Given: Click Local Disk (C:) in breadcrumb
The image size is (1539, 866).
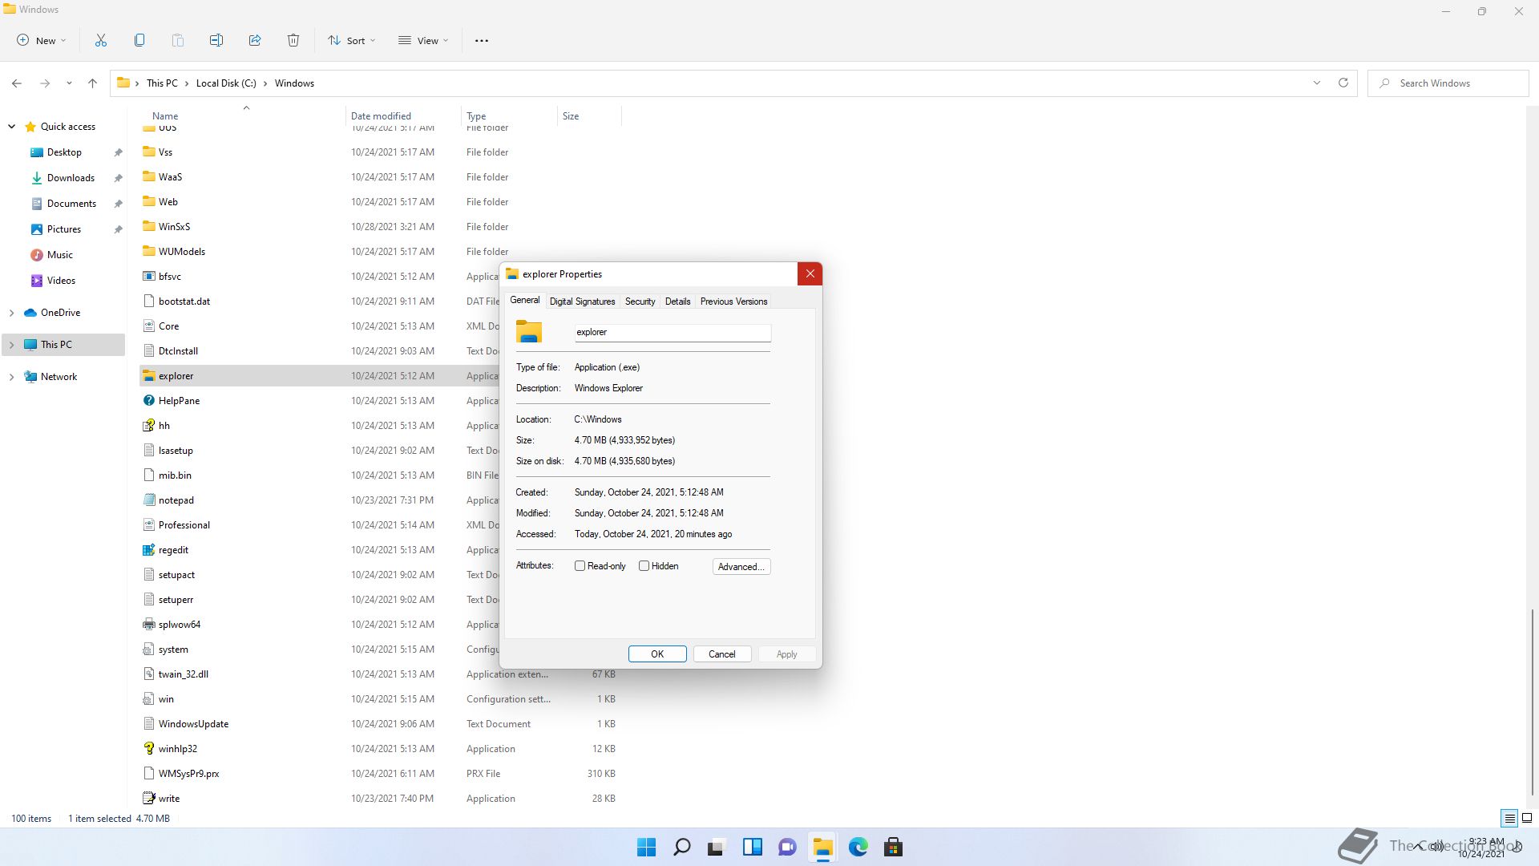Looking at the screenshot, I should 226,83.
